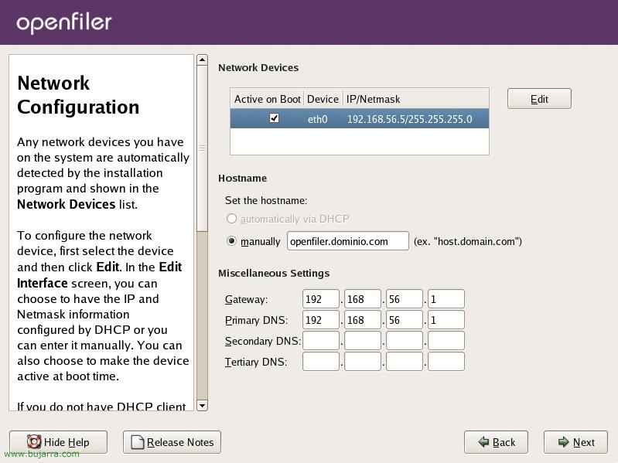The image size is (618, 463).
Task: Click the Back arrow icon
Action: [483, 442]
